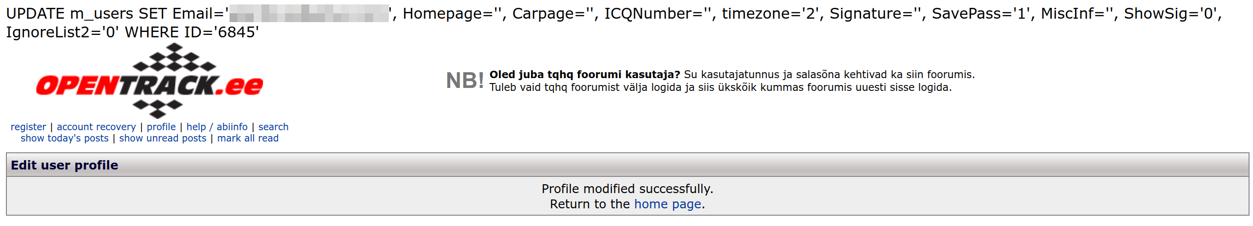Viewport: 1253px width, 226px height.
Task: Open the account recovery page
Action: point(96,127)
